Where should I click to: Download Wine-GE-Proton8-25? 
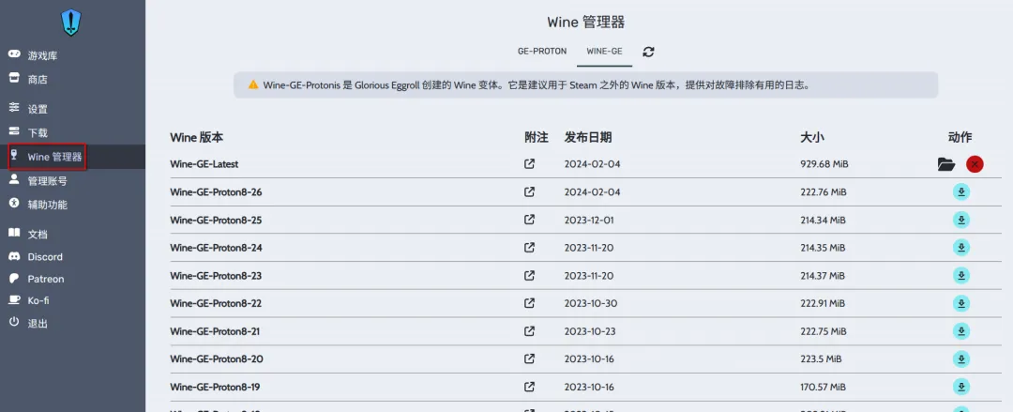tap(961, 220)
